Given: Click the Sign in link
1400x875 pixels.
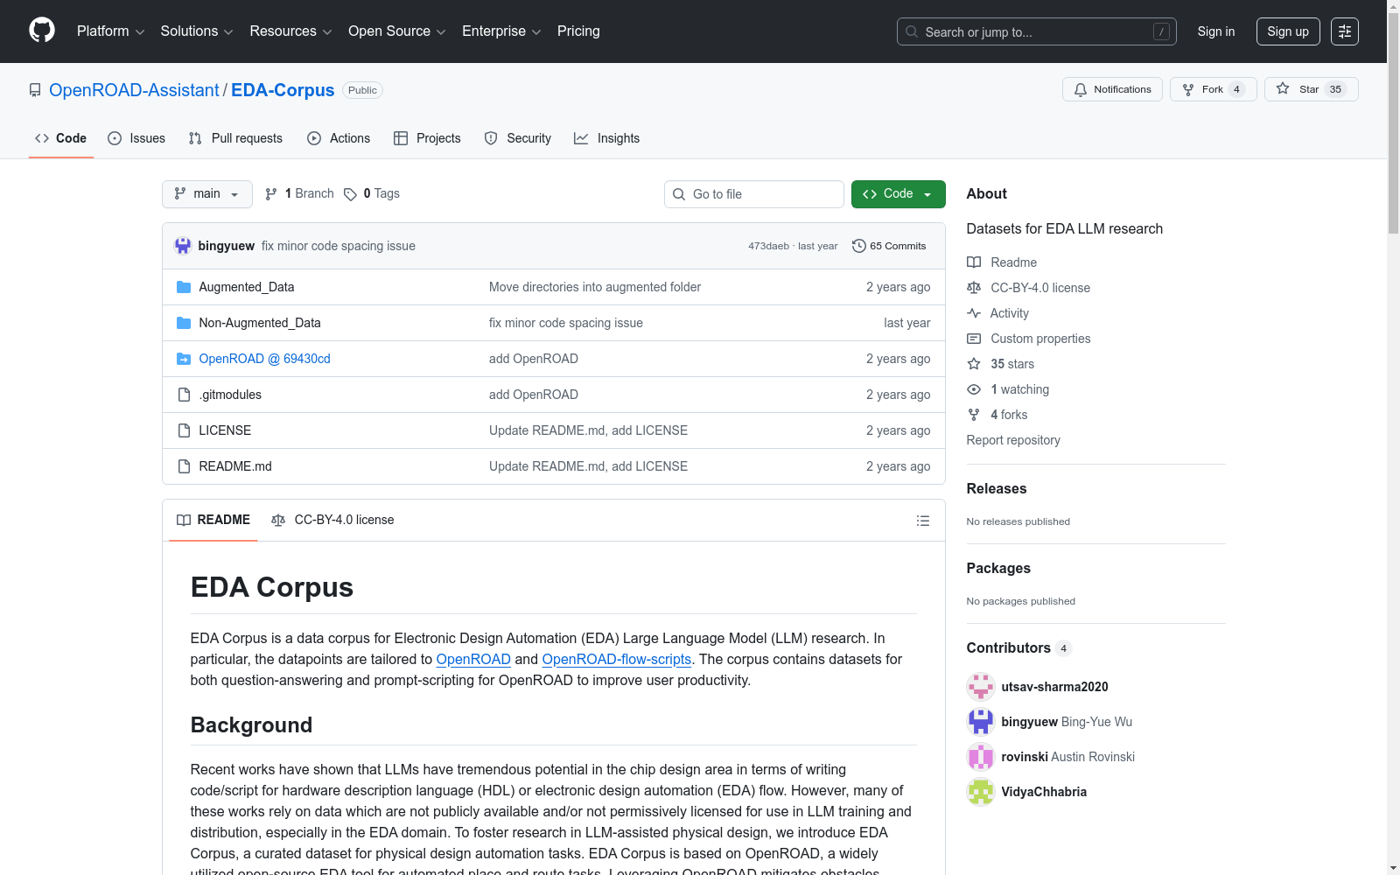Looking at the screenshot, I should point(1215,31).
